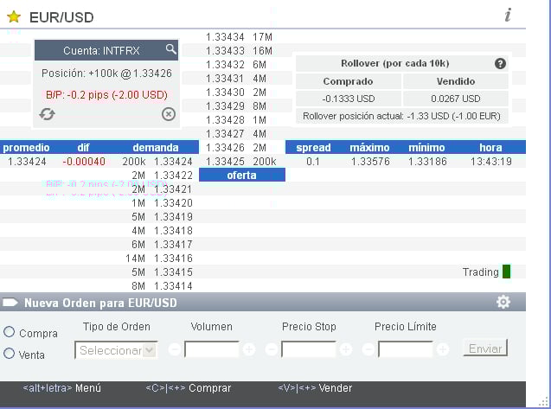Image resolution: width=551 pixels, height=409 pixels.
Task: Select the Compra radio button
Action: click(10, 332)
